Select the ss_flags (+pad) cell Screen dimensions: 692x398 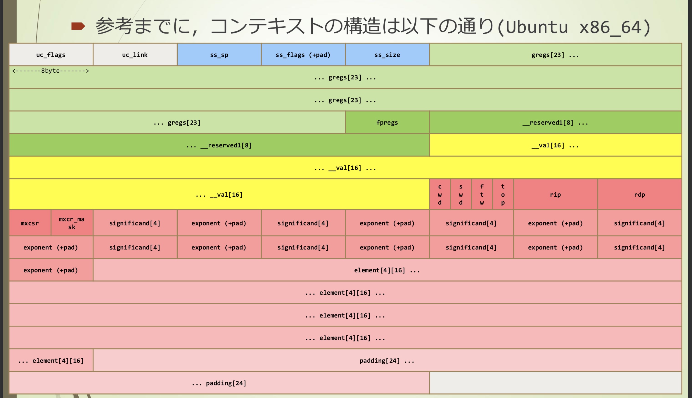coord(303,55)
